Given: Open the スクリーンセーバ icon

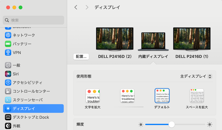Looking at the screenshot, I should click(x=8, y=100).
